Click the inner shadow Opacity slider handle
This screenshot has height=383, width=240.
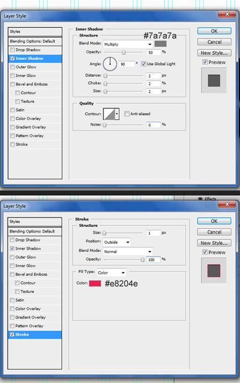(x=124, y=52)
